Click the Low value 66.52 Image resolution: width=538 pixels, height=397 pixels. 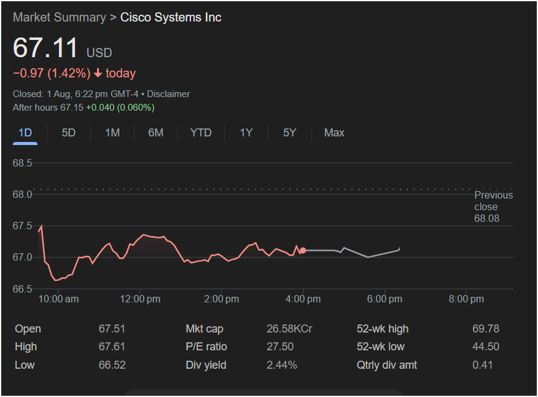coord(112,365)
